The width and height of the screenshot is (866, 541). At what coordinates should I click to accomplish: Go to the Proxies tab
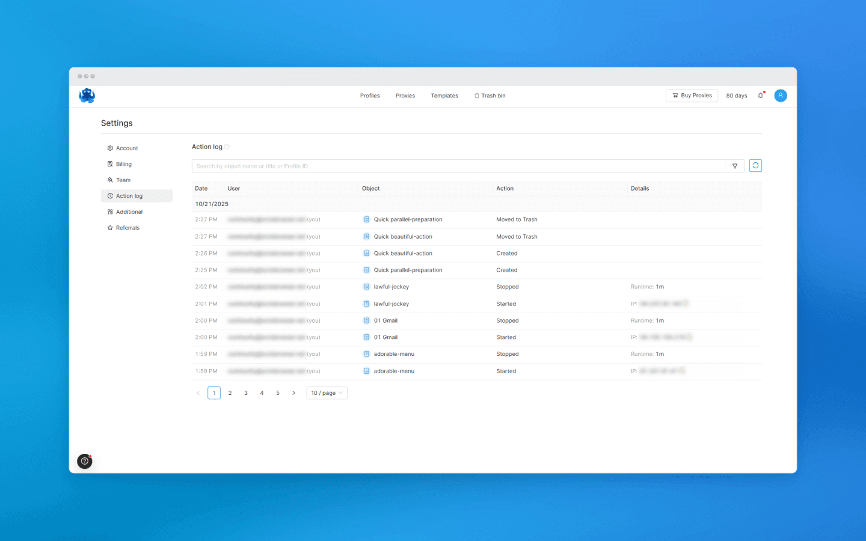pos(405,96)
